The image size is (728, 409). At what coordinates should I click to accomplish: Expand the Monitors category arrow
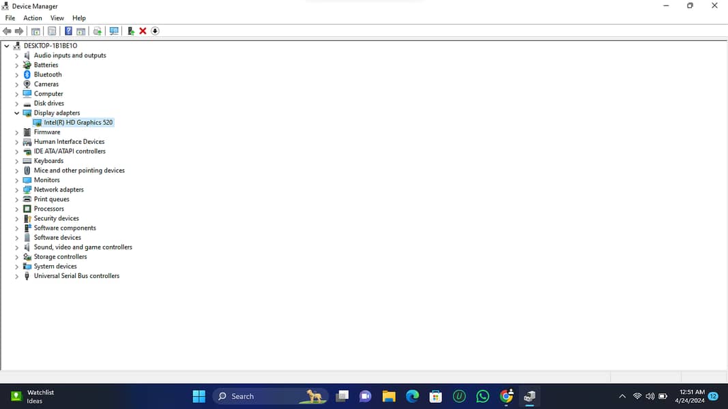16,181
